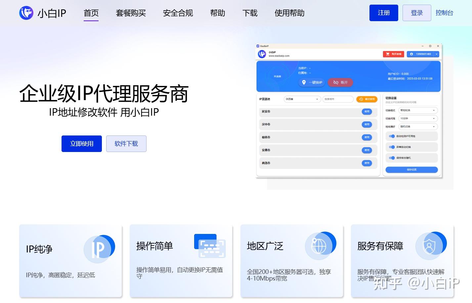Click the broken-link icon on the red 断开 button
Screen dimensions: 472x303
335,82
